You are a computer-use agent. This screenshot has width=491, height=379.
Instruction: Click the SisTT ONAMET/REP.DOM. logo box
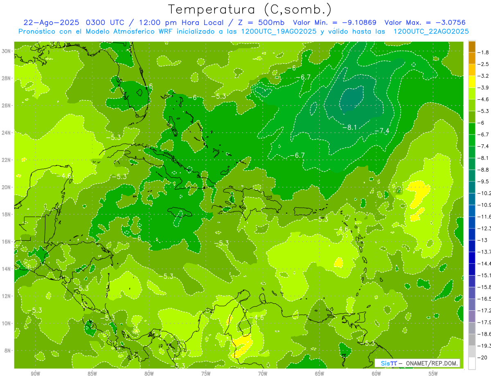click(x=417, y=363)
